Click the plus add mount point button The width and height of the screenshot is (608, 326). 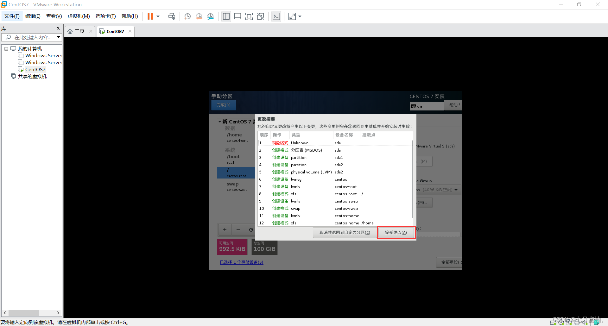pyautogui.click(x=225, y=230)
